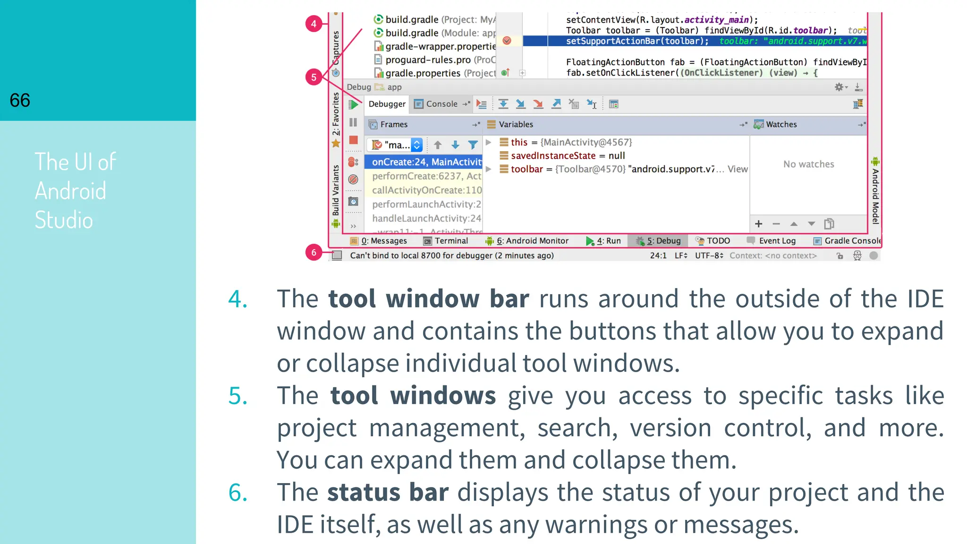
Task: Toggle breakpoint on setSupportActionBar line
Action: point(507,41)
